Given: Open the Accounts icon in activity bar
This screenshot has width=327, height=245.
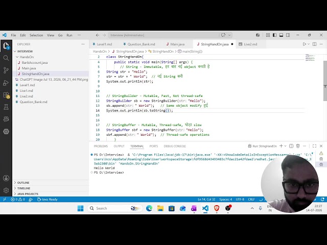Looking at the screenshot, I should pos(6,178).
